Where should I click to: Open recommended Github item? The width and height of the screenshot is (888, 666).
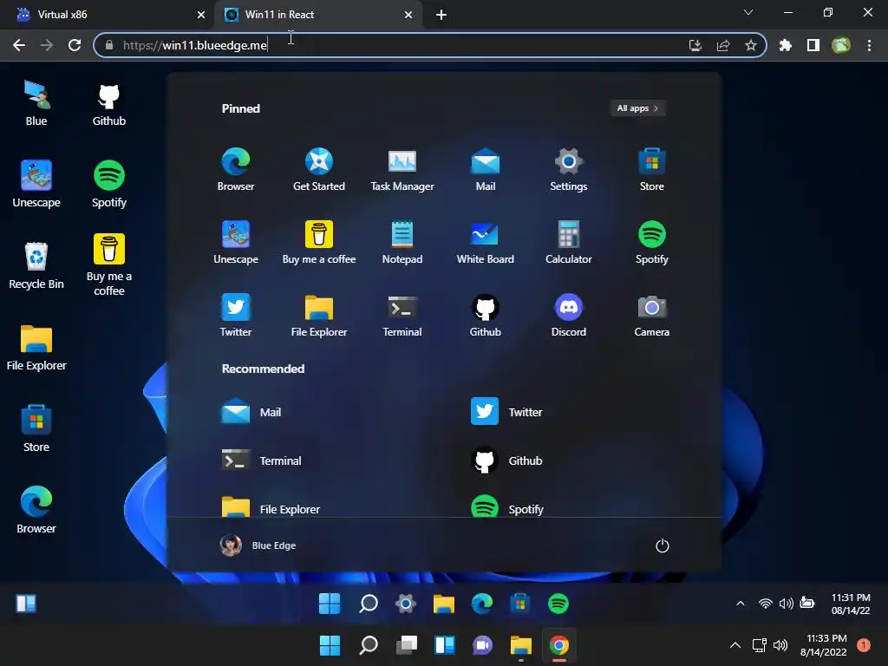(506, 460)
